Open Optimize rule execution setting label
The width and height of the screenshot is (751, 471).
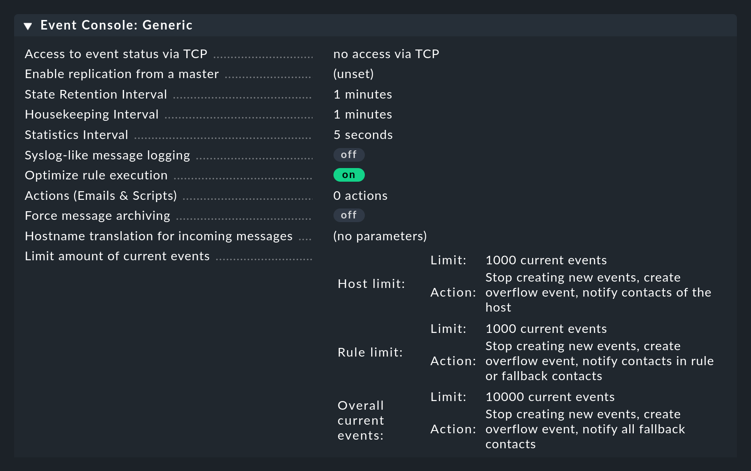96,175
